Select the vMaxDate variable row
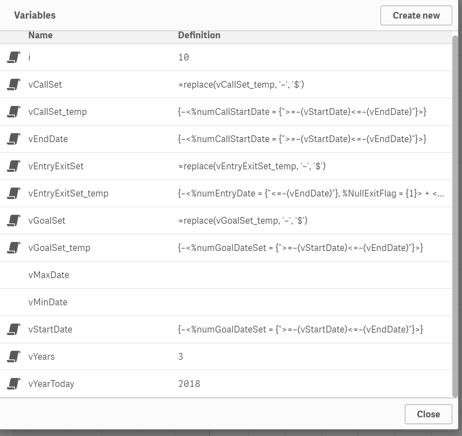 (49, 275)
